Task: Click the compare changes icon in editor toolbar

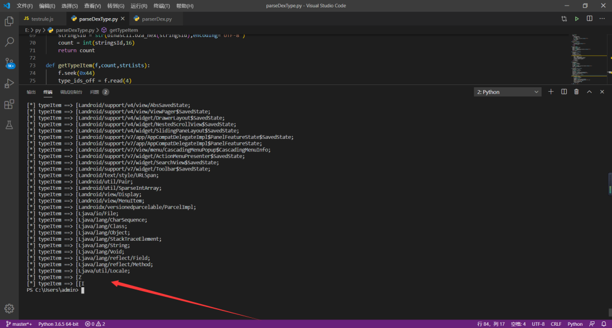Action: [x=564, y=19]
